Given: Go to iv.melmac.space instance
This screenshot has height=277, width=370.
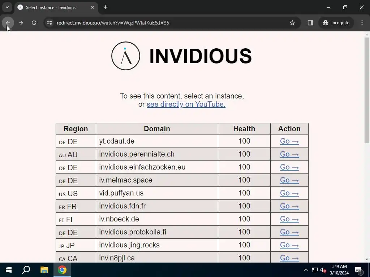Looking at the screenshot, I should click(289, 180).
